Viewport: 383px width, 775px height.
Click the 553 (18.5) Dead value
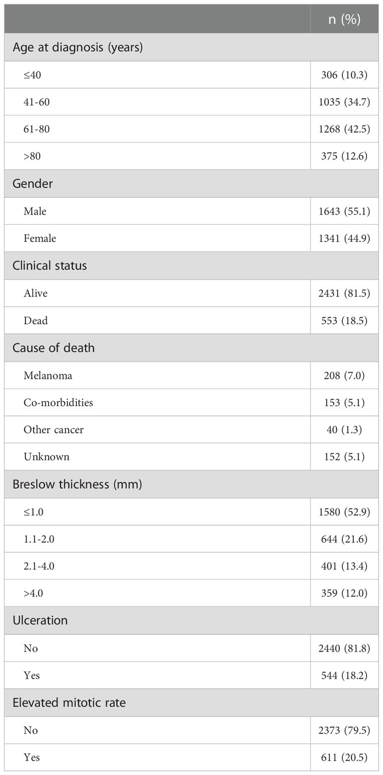pos(344,320)
